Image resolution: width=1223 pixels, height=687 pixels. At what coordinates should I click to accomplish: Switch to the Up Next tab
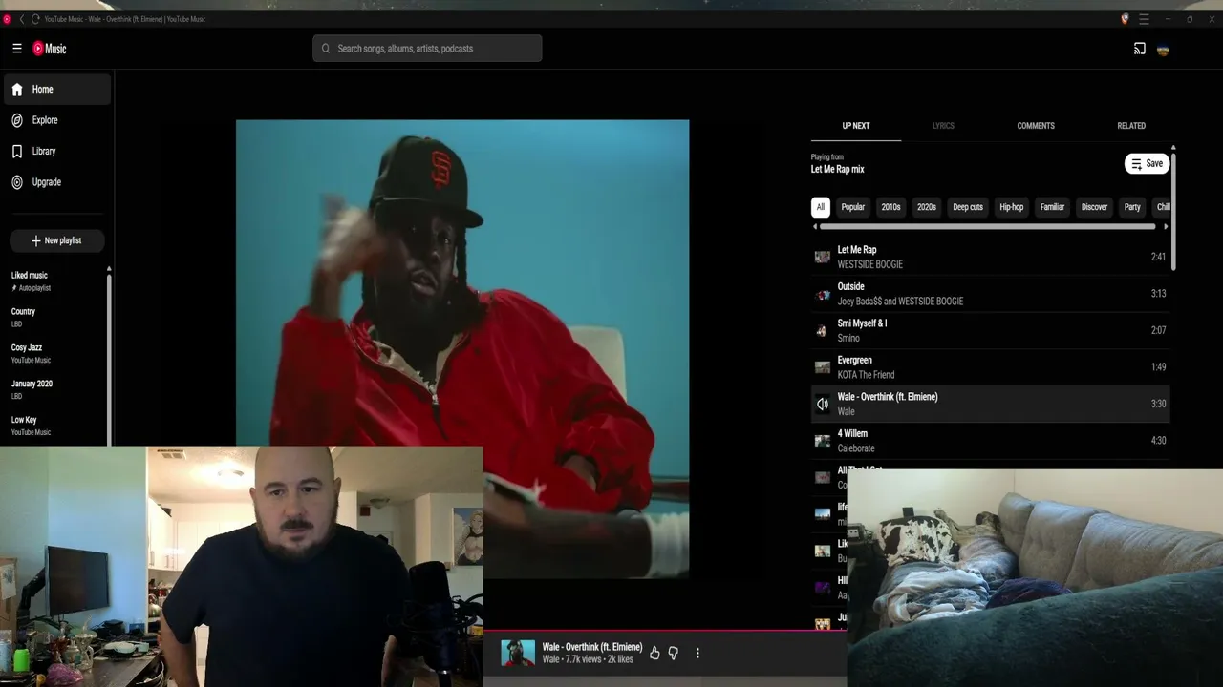[856, 126]
